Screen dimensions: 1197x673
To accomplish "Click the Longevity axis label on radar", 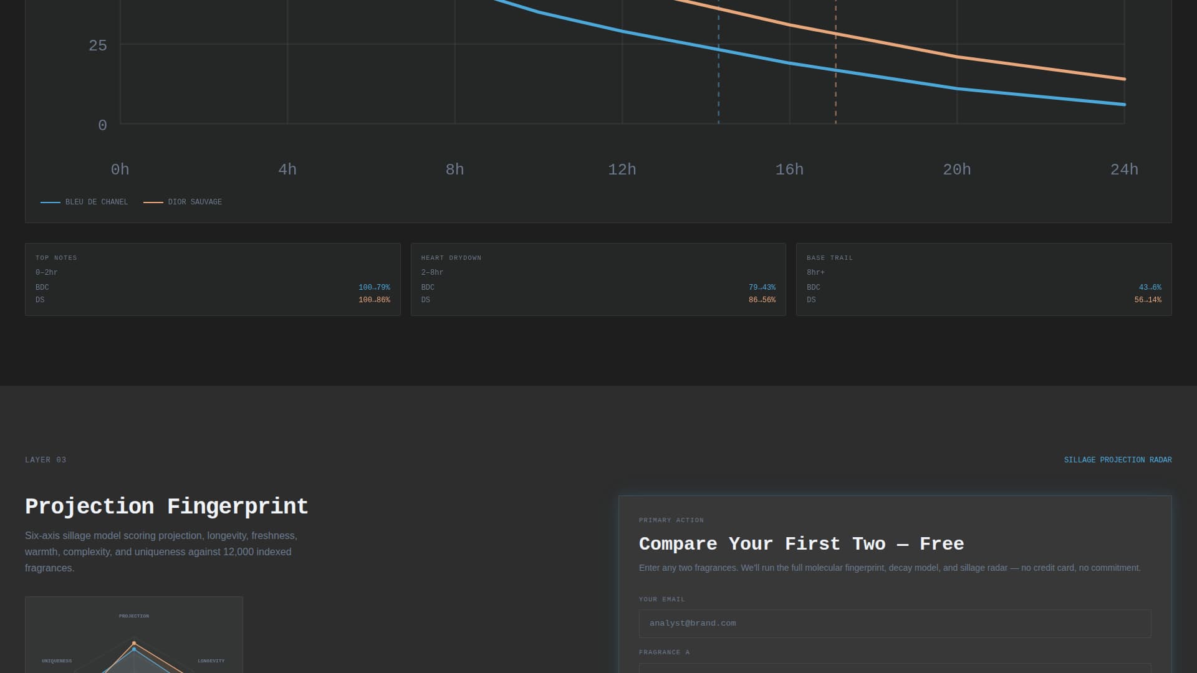I will [x=211, y=661].
